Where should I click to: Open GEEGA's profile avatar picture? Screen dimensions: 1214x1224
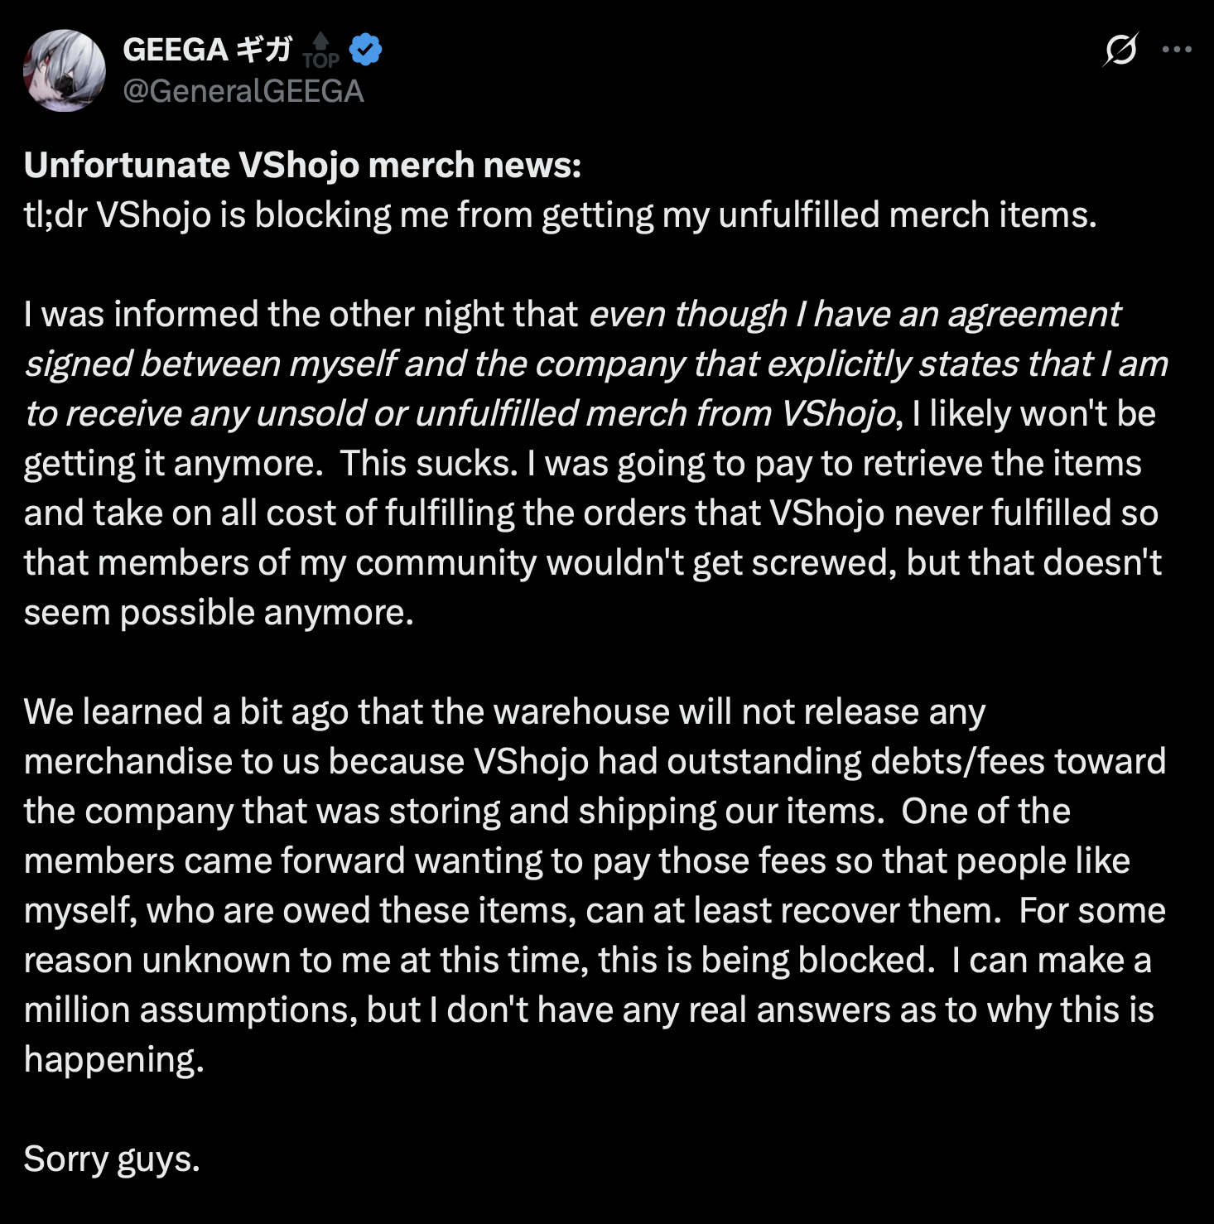(x=65, y=70)
